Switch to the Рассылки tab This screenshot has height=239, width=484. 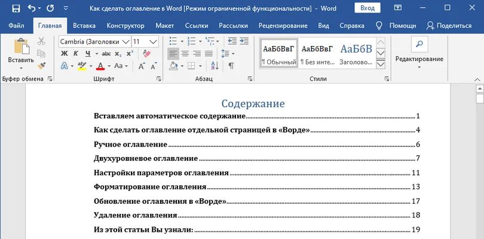[x=234, y=26]
